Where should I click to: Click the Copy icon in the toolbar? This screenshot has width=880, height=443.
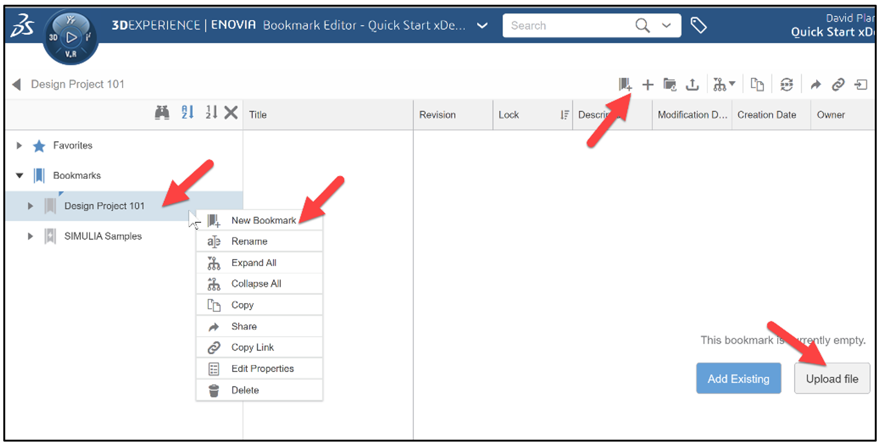758,84
